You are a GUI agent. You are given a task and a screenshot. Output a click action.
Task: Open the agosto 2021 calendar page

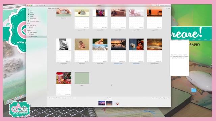(x=100, y=50)
